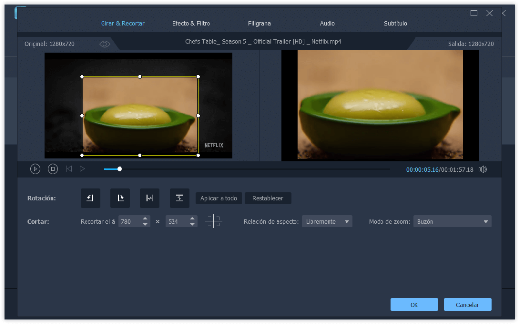Click the playback progress slider handle
This screenshot has height=324, width=519.
coord(120,169)
